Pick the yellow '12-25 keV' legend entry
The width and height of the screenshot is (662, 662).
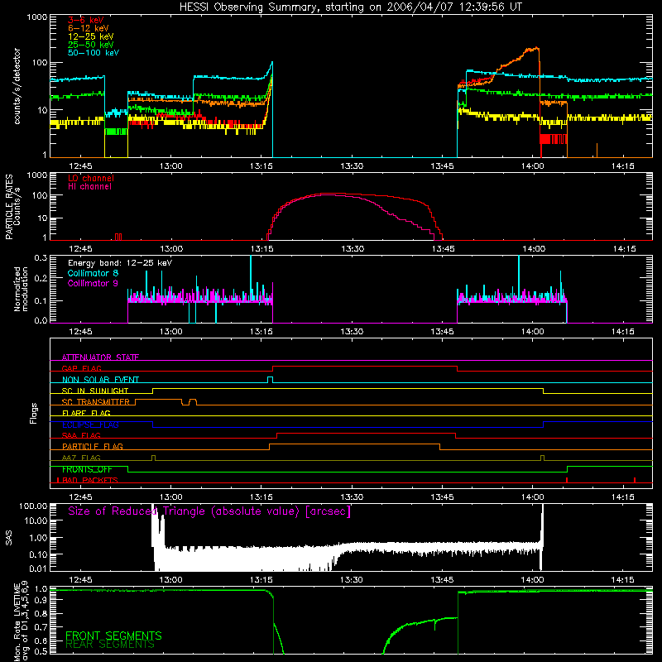(x=91, y=36)
